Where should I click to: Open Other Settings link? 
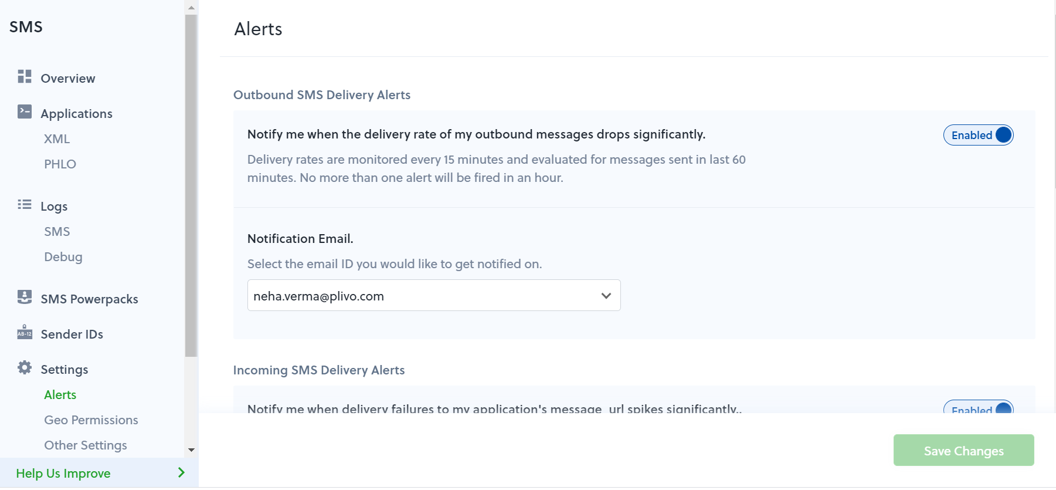[86, 445]
